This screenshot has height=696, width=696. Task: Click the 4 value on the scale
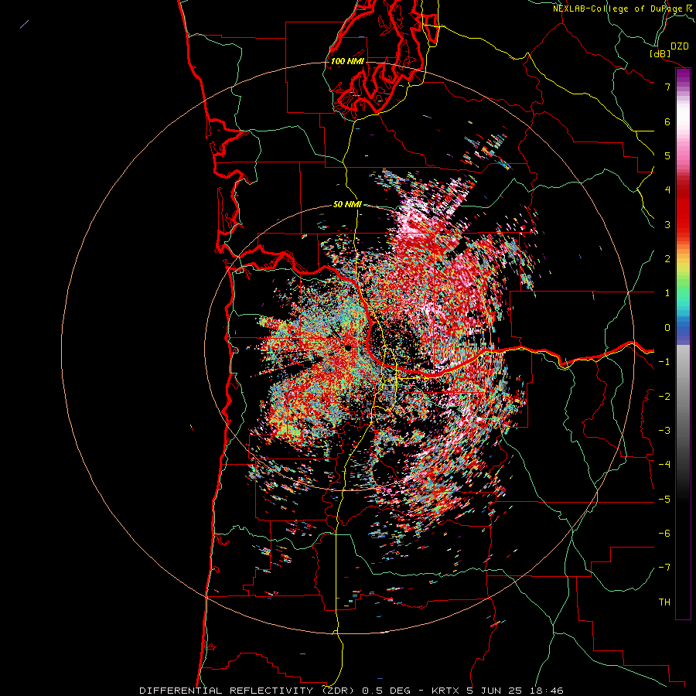[x=667, y=189]
